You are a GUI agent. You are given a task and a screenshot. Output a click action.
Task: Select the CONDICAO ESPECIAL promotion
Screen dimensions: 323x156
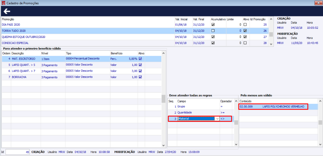click(135, 43)
